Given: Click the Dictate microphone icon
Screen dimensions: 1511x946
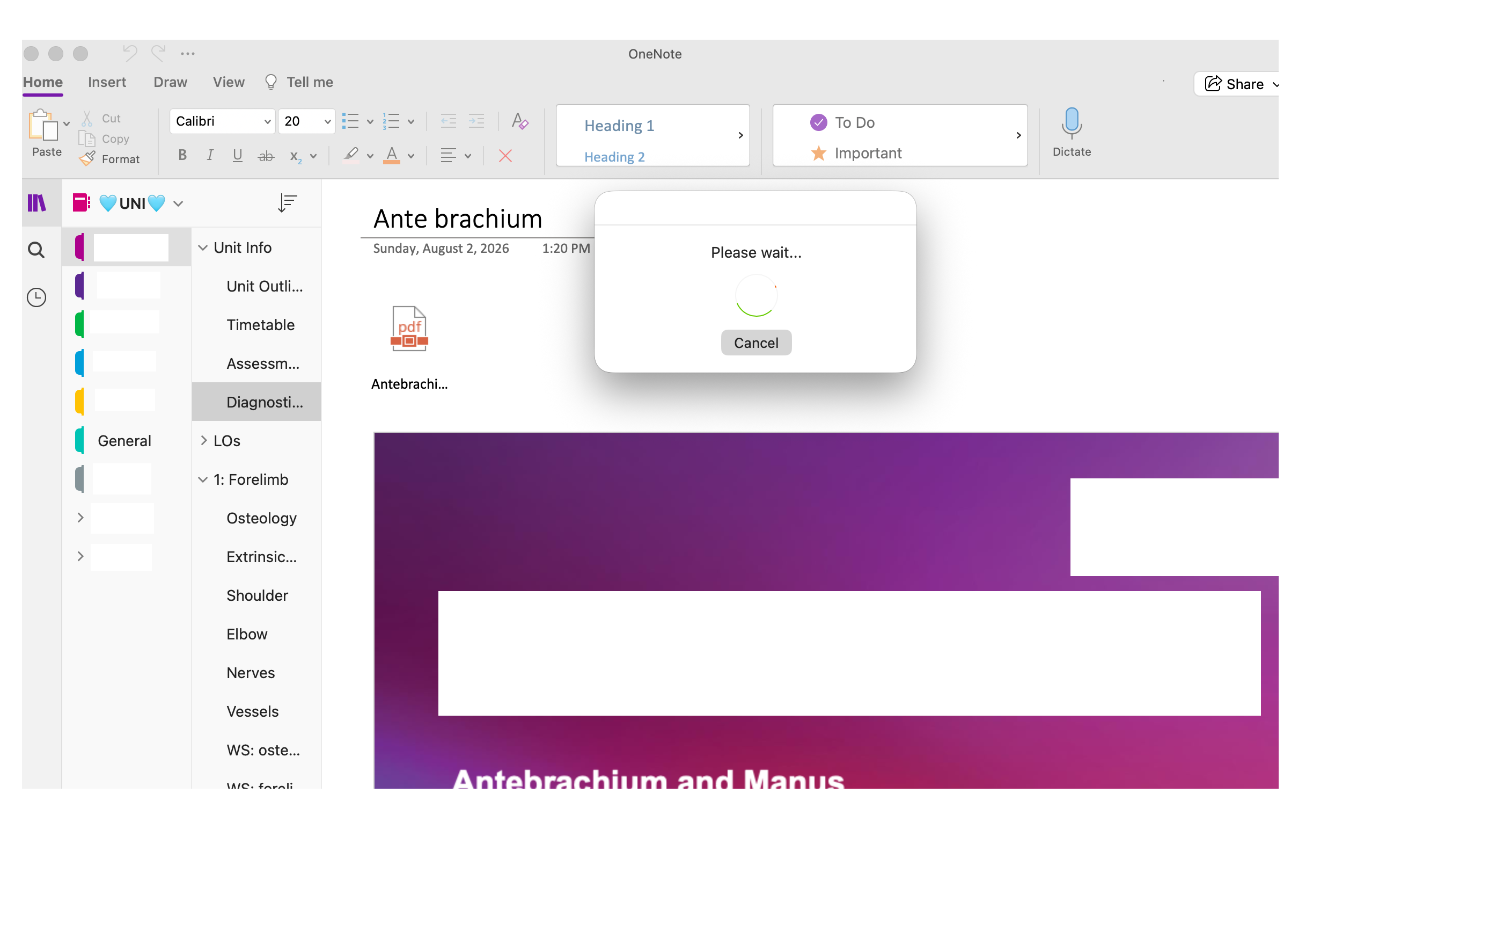Looking at the screenshot, I should 1072,124.
